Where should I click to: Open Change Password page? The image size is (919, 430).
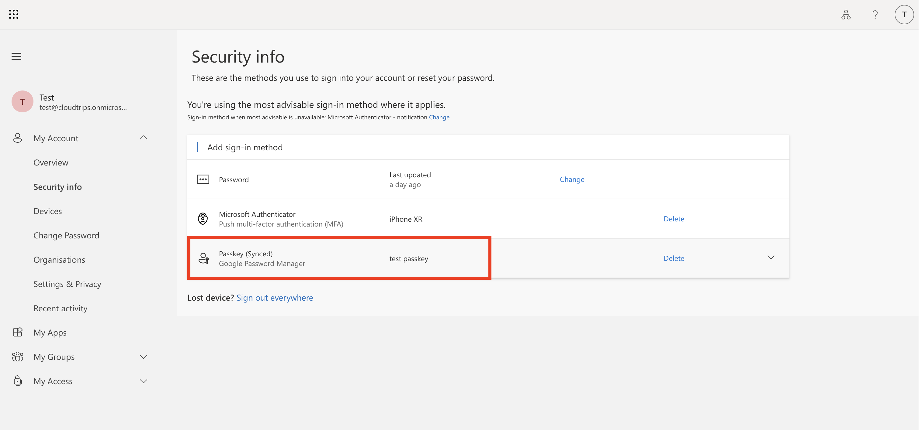point(66,235)
